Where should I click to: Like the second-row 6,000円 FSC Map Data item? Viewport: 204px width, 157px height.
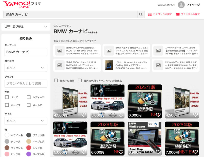tap(121, 152)
